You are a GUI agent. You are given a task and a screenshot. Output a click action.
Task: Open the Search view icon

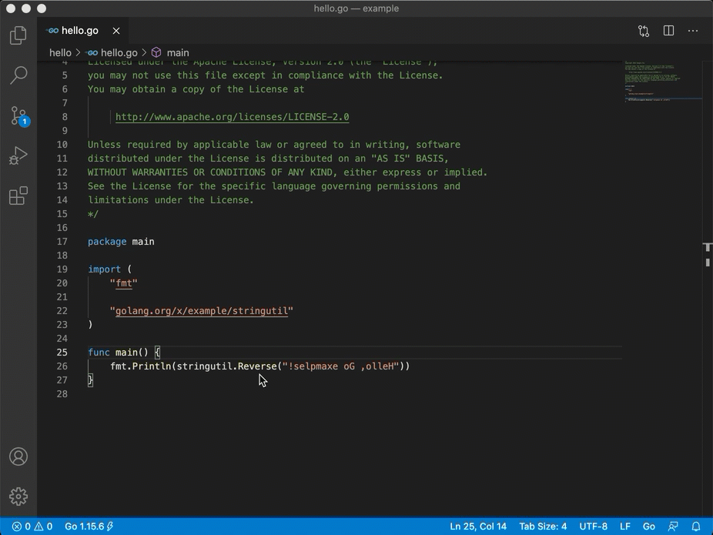[18, 75]
